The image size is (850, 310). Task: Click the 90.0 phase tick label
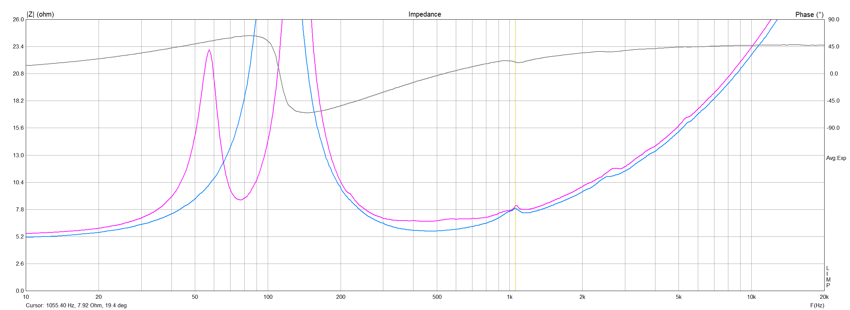pyautogui.click(x=833, y=19)
